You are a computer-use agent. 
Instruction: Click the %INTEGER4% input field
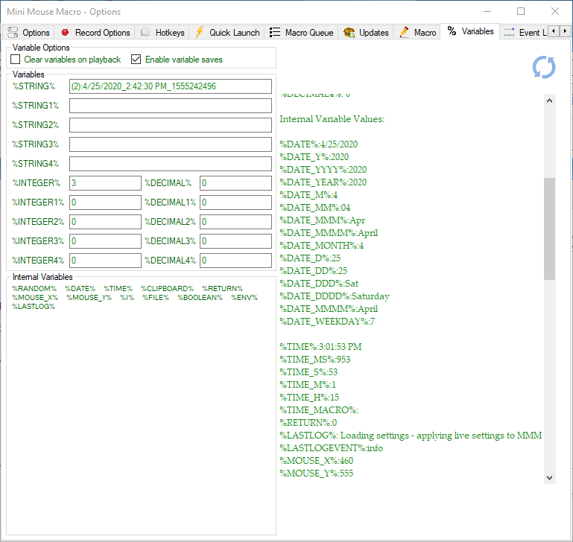[x=105, y=261]
